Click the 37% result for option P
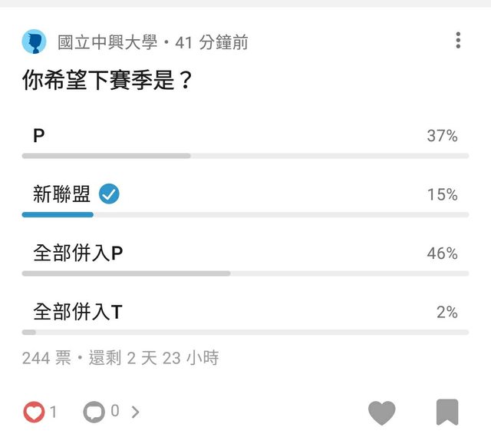This screenshot has height=444, width=491. point(442,136)
